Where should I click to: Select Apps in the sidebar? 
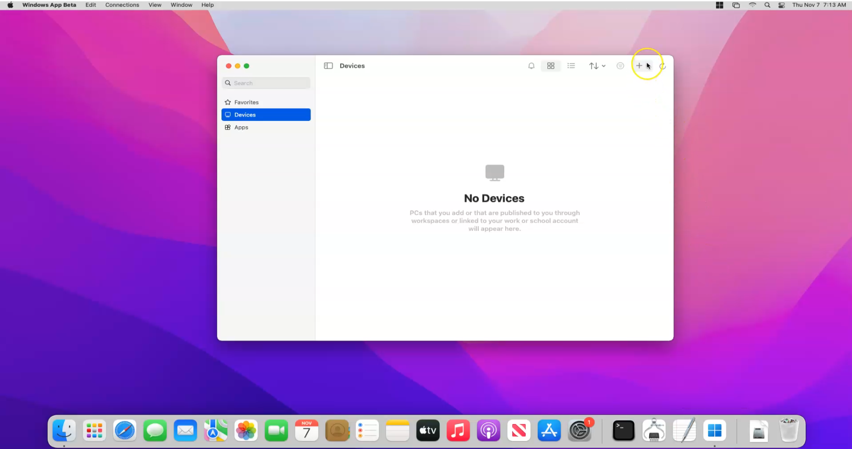click(x=241, y=127)
